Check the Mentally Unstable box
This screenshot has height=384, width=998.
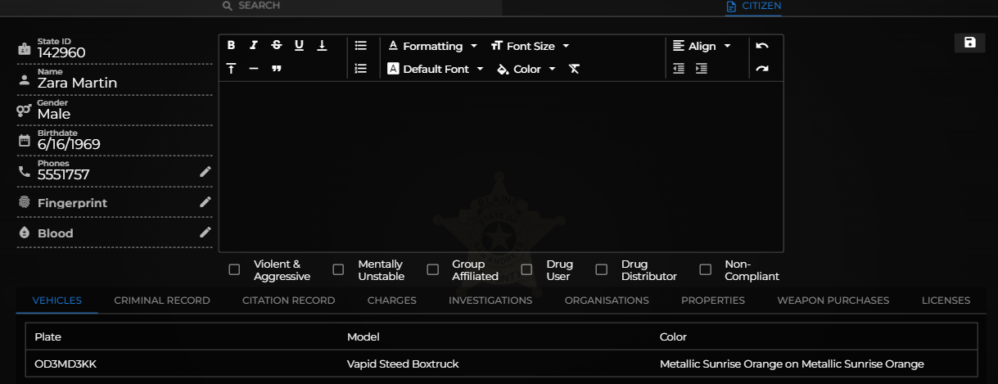tap(338, 269)
